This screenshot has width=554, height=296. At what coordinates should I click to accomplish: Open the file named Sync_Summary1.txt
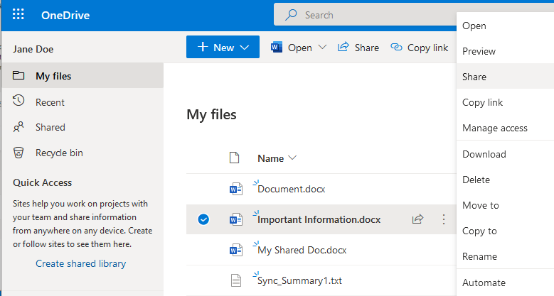tap(299, 281)
